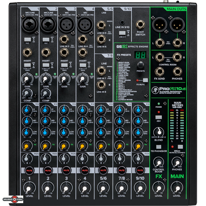This screenshot has width=206, height=206.
Task: Click the channel 9/10 LOW 80Hz EQ knob
Action: [138, 132]
